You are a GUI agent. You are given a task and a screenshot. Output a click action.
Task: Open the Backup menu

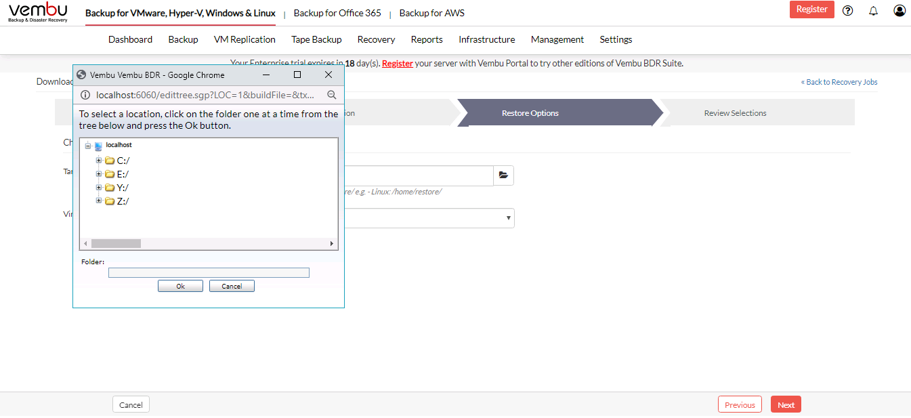pyautogui.click(x=183, y=39)
